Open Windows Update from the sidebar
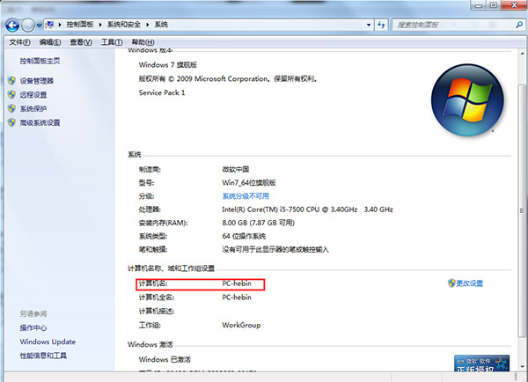Screen dimensions: 528x382 pyautogui.click(x=48, y=342)
